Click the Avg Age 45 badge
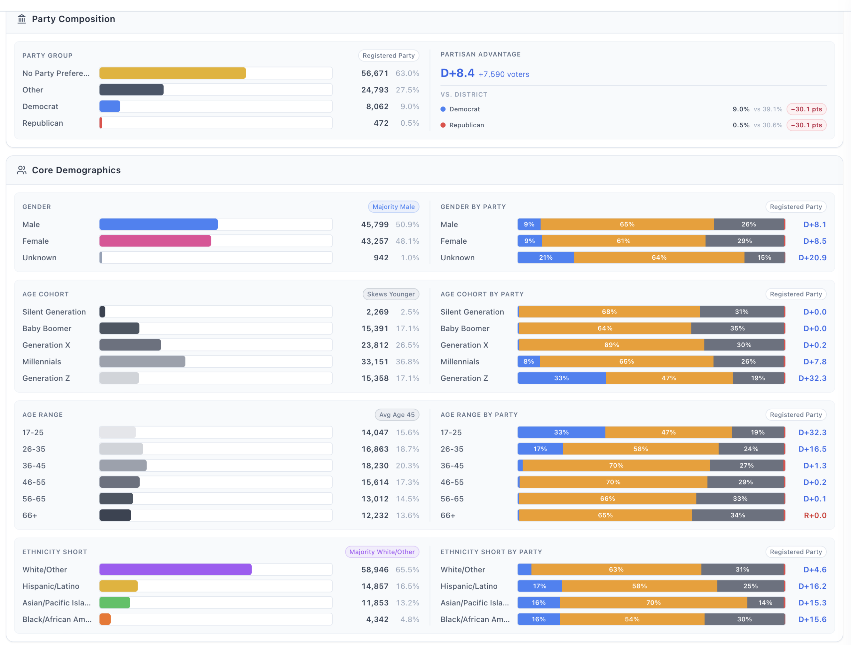Viewport: 851px width, 645px height. pyautogui.click(x=397, y=415)
